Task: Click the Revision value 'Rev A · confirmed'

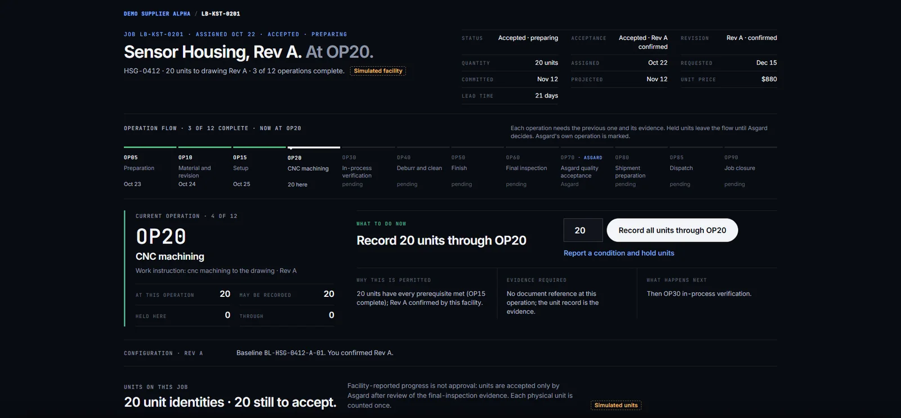Action: click(x=752, y=38)
